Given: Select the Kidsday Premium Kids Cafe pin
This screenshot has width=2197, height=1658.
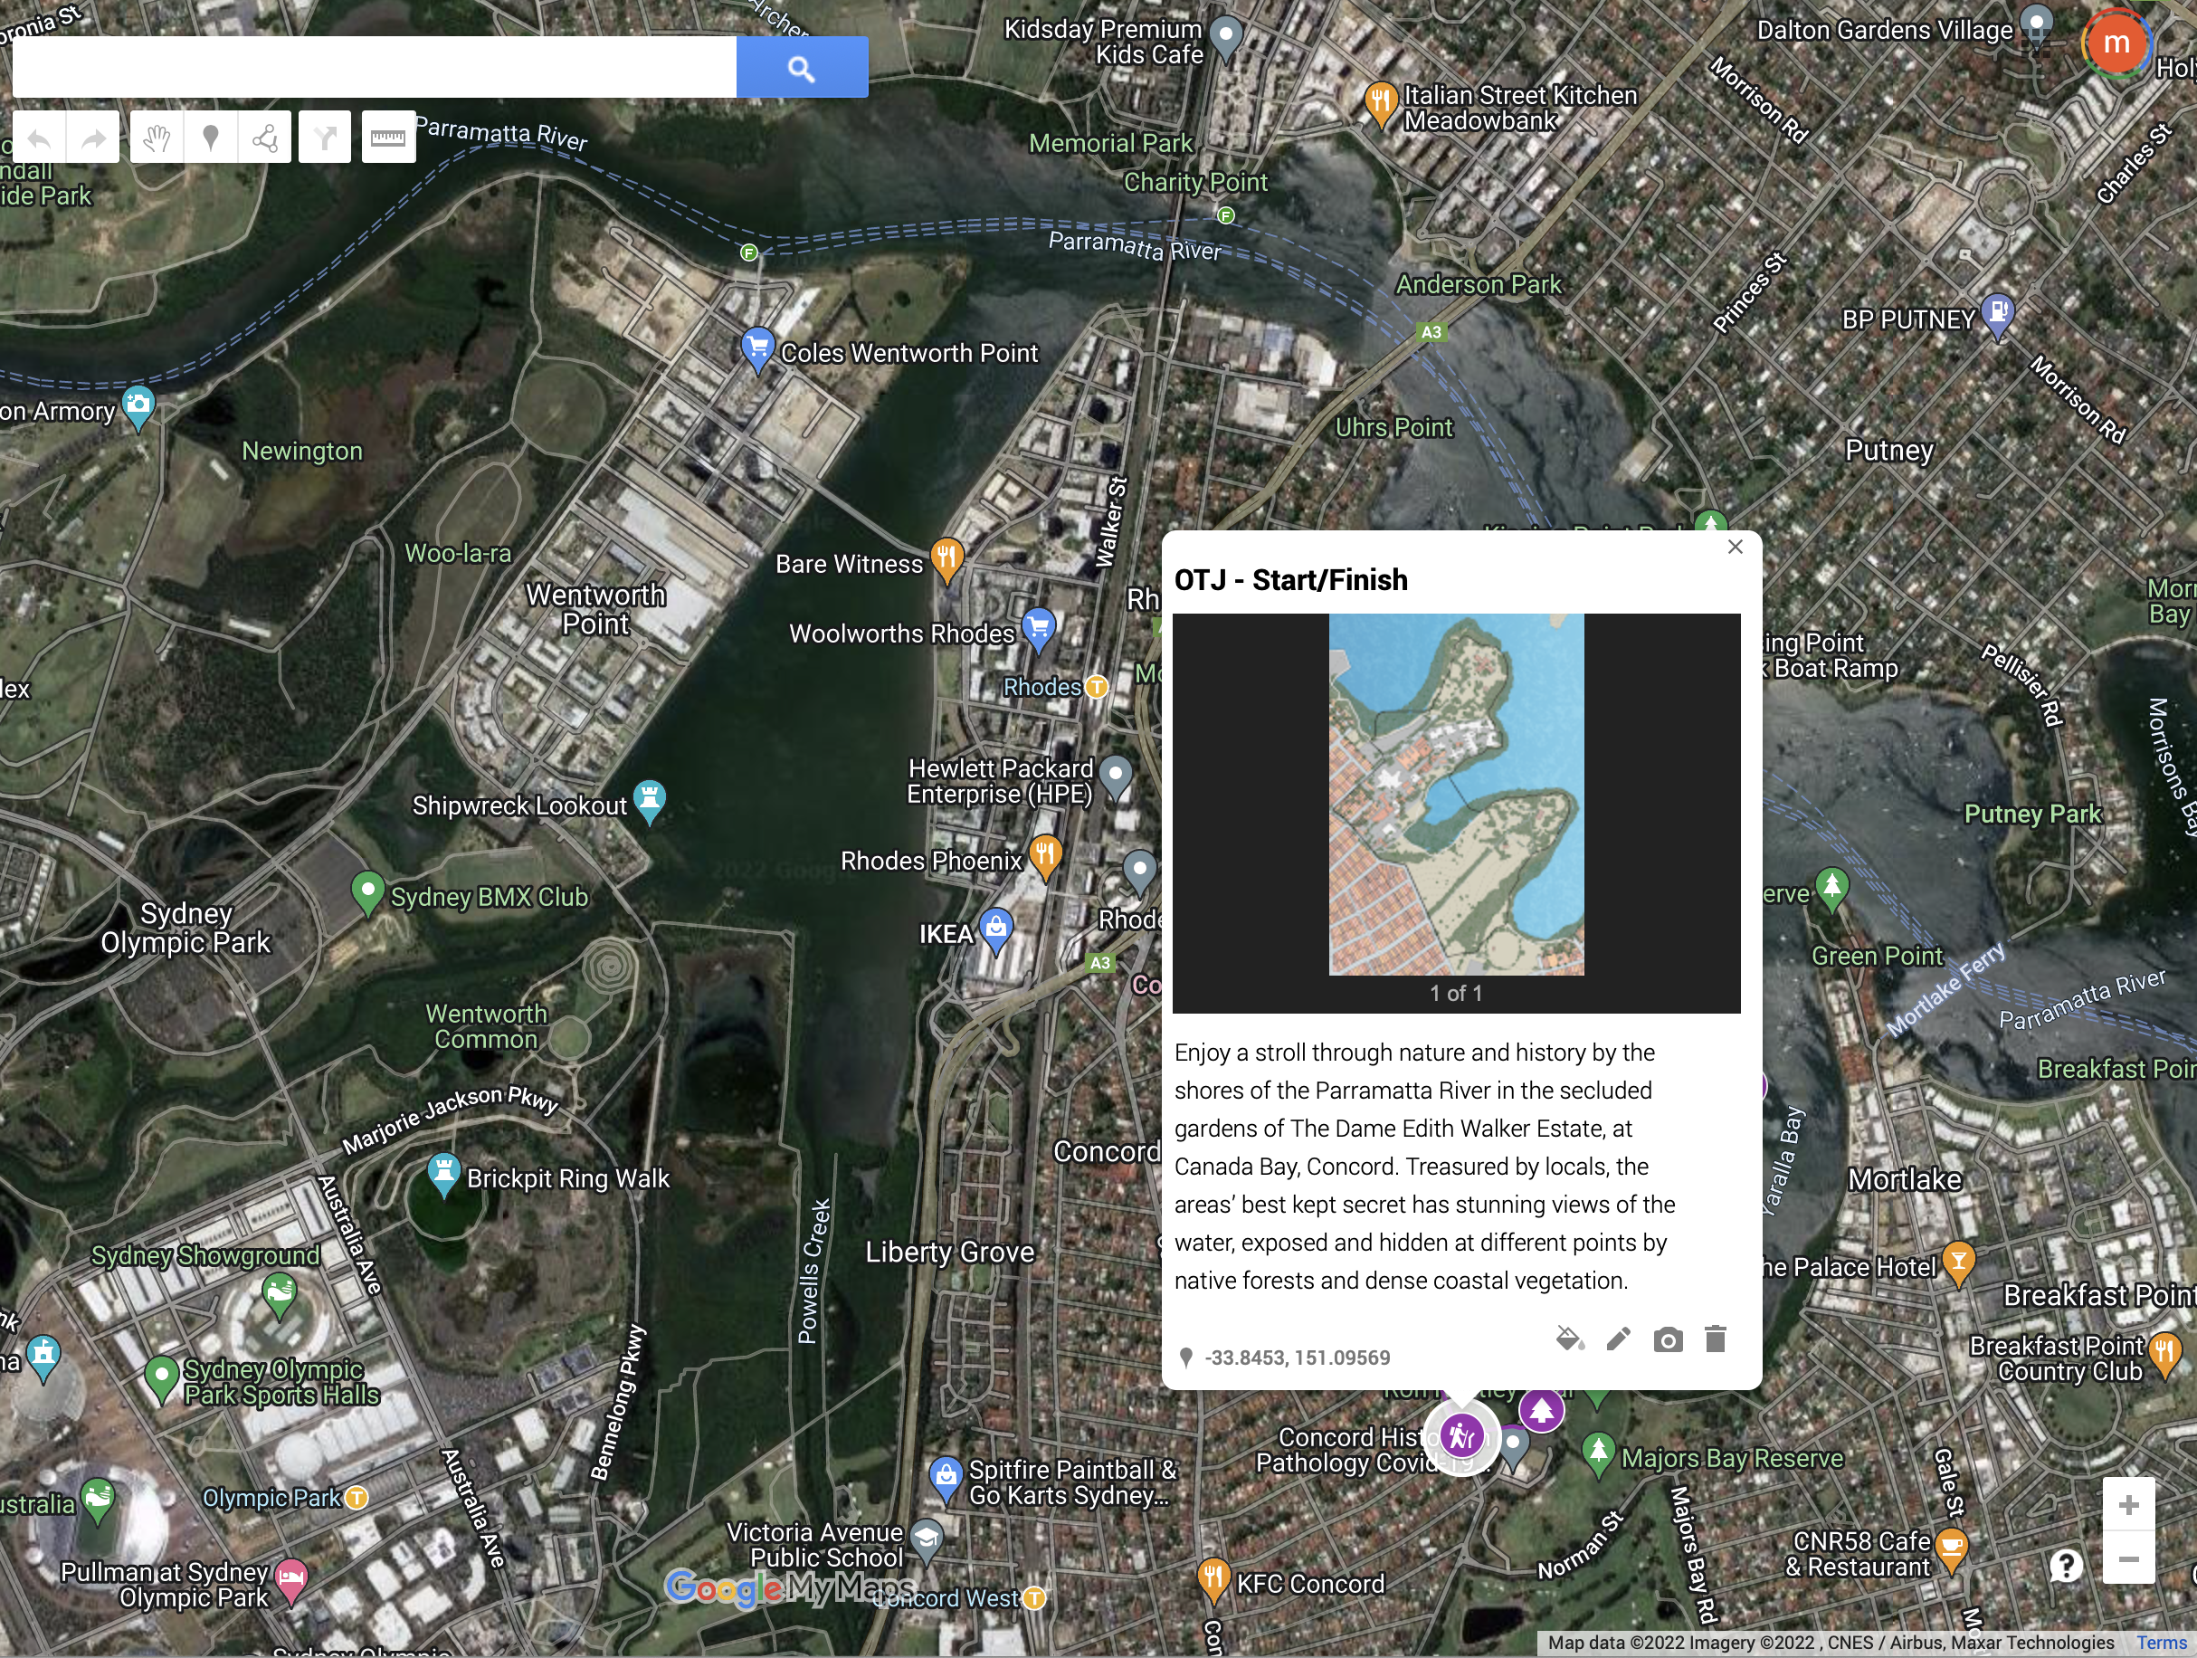Looking at the screenshot, I should click(x=1227, y=38).
